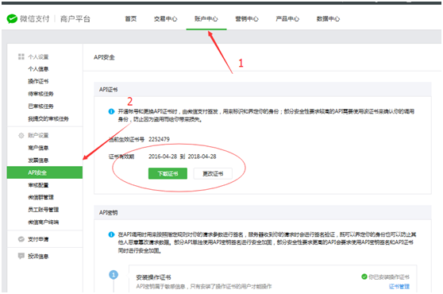This screenshot has width=443, height=294.
Task: Go to 首页 in the top navigation
Action: [x=131, y=19]
